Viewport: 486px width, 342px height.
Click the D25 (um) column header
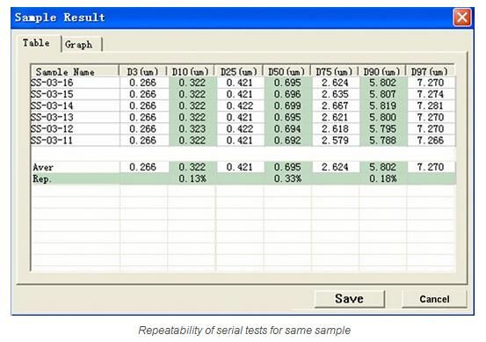click(x=239, y=71)
